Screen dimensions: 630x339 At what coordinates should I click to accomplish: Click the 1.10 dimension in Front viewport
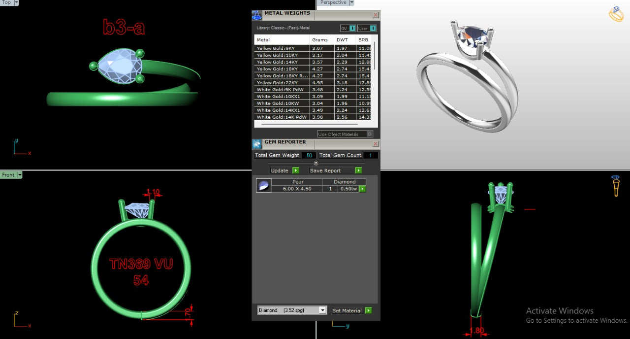coord(153,192)
